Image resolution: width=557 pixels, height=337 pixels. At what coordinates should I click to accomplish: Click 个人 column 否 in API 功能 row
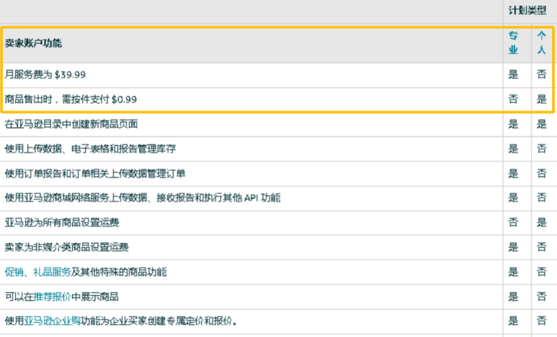pos(542,197)
